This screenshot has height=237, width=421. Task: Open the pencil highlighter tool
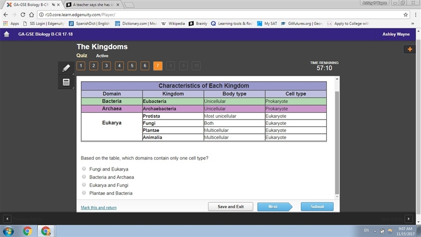[x=66, y=68]
